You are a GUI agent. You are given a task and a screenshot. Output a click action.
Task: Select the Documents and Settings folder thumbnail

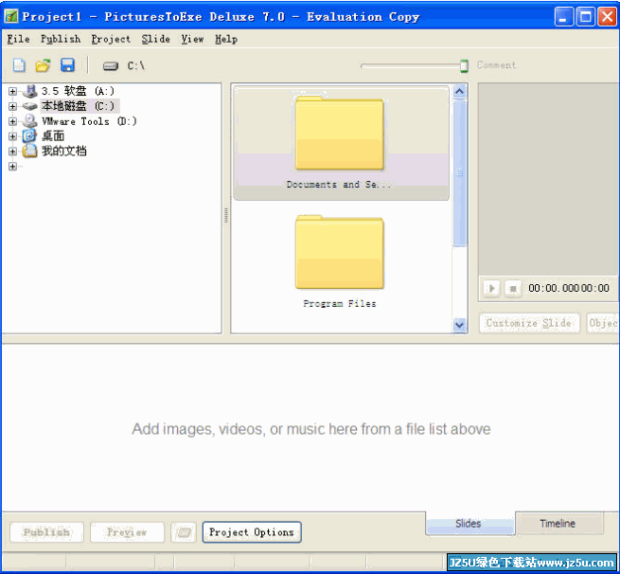point(341,143)
